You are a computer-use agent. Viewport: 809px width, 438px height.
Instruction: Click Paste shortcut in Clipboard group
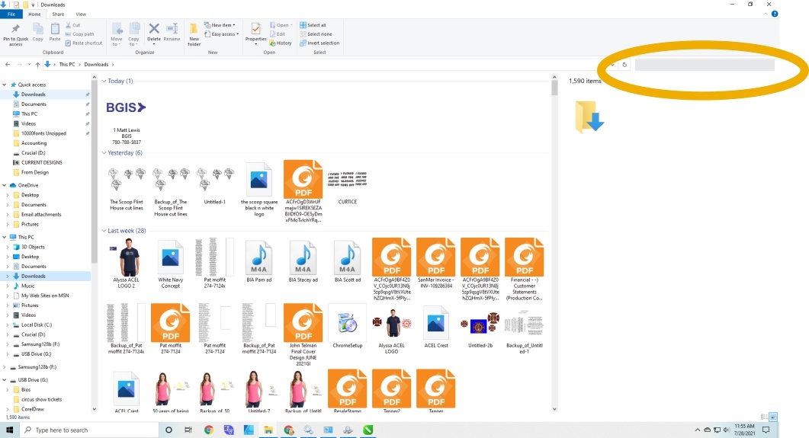[x=84, y=43]
